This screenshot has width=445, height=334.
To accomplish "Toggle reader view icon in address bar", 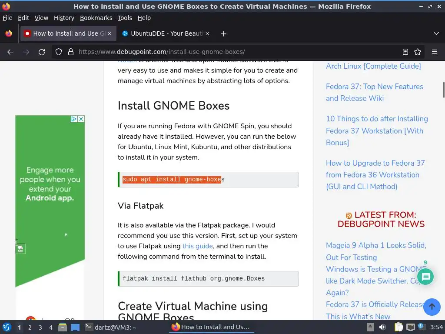I will coord(405,52).
